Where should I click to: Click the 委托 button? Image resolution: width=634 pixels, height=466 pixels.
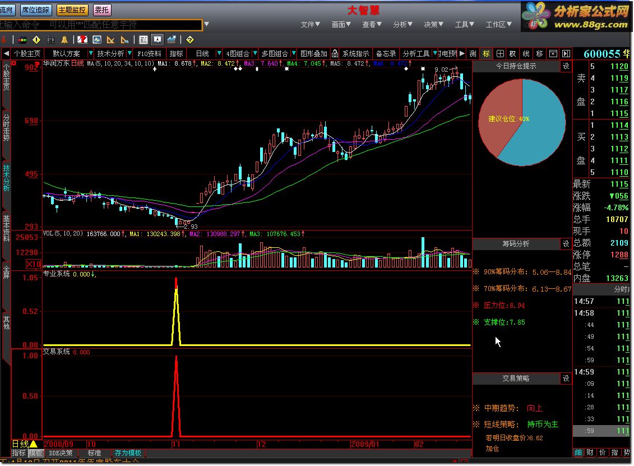102,10
